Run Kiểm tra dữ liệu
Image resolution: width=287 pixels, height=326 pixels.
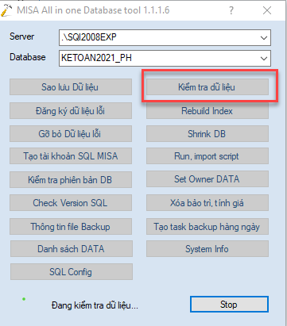[207, 87]
